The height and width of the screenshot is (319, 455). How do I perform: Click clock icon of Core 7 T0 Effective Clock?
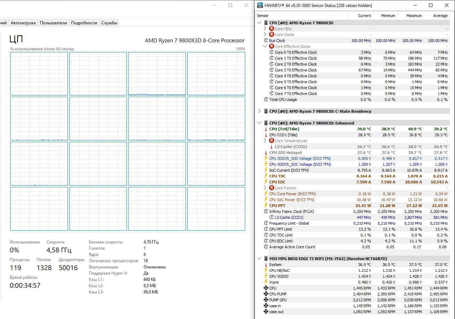(x=272, y=94)
